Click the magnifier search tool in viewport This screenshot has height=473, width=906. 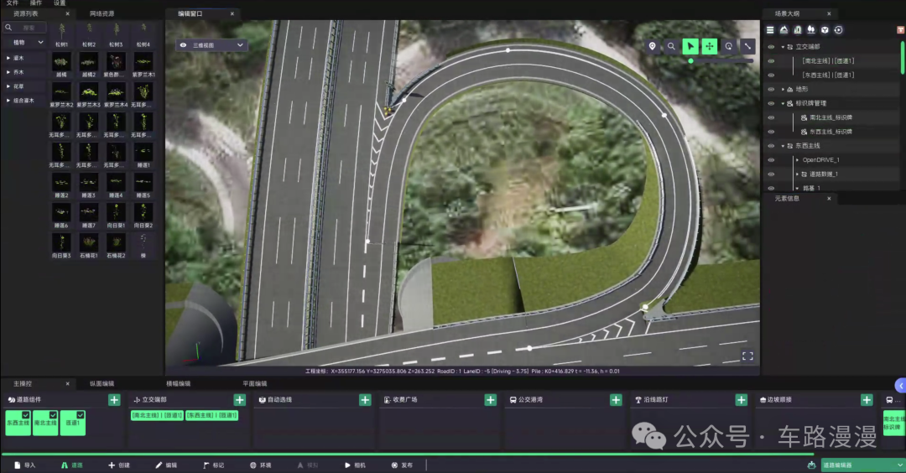(x=671, y=46)
